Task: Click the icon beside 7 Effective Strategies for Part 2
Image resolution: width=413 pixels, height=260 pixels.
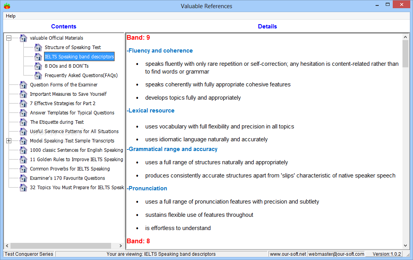Action: coord(23,104)
